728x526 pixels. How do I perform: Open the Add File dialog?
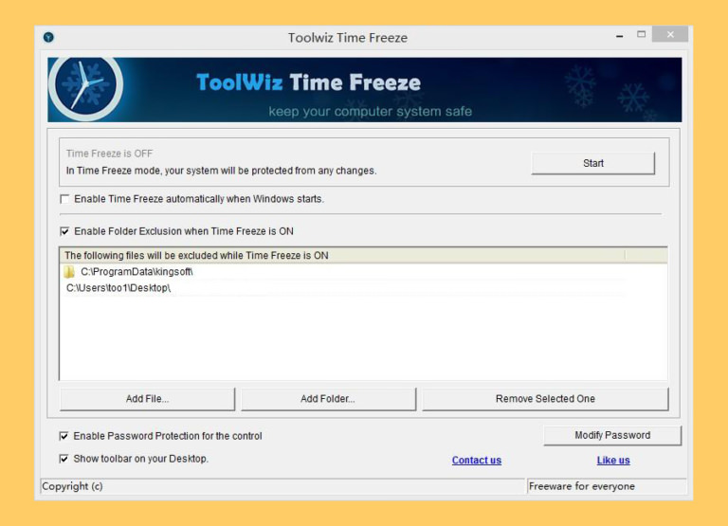[147, 399]
